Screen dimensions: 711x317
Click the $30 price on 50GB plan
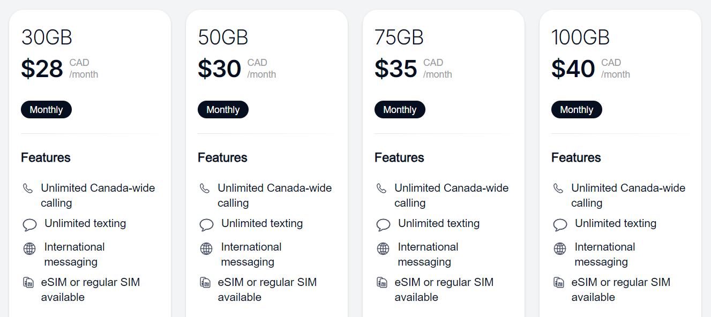click(220, 69)
